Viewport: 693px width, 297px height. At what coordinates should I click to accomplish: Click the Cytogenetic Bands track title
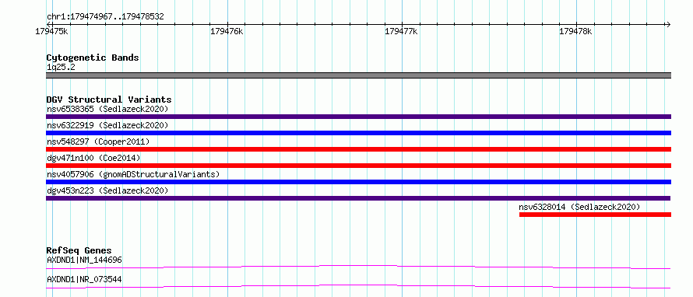[x=93, y=58]
